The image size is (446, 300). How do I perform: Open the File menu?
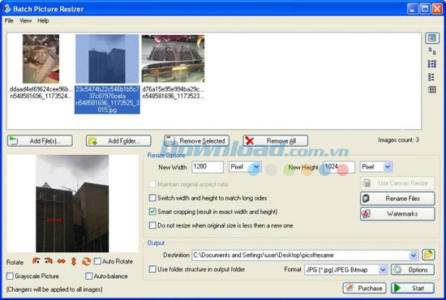pyautogui.click(x=9, y=21)
